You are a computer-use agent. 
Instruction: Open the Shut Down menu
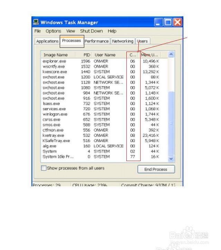point(92,31)
